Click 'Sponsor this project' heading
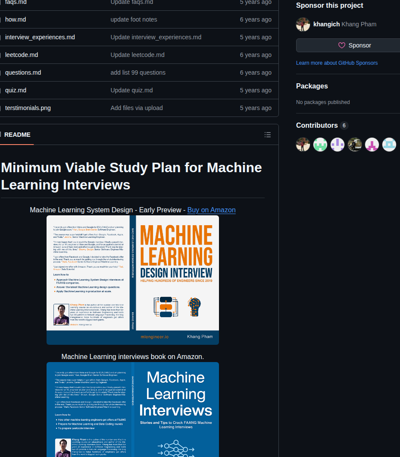Viewport: 400px width, 457px height. (x=330, y=6)
